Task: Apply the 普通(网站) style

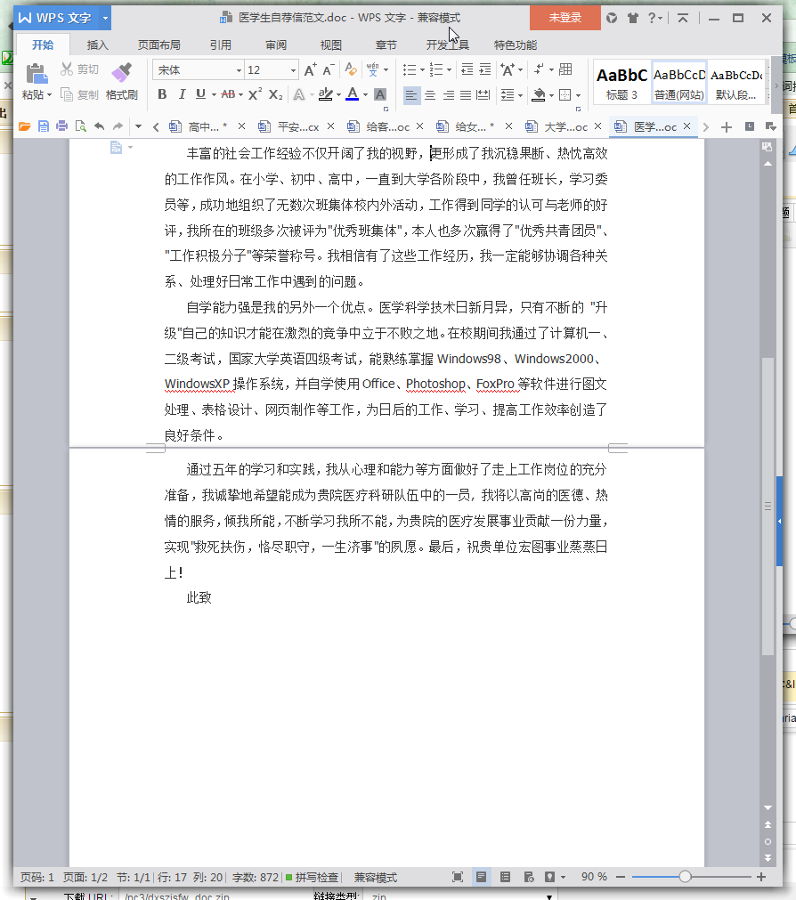Action: pos(679,82)
